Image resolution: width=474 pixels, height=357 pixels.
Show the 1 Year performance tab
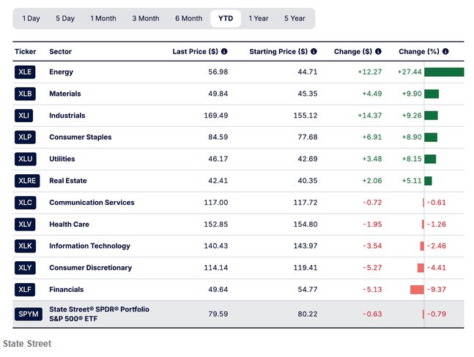[259, 18]
